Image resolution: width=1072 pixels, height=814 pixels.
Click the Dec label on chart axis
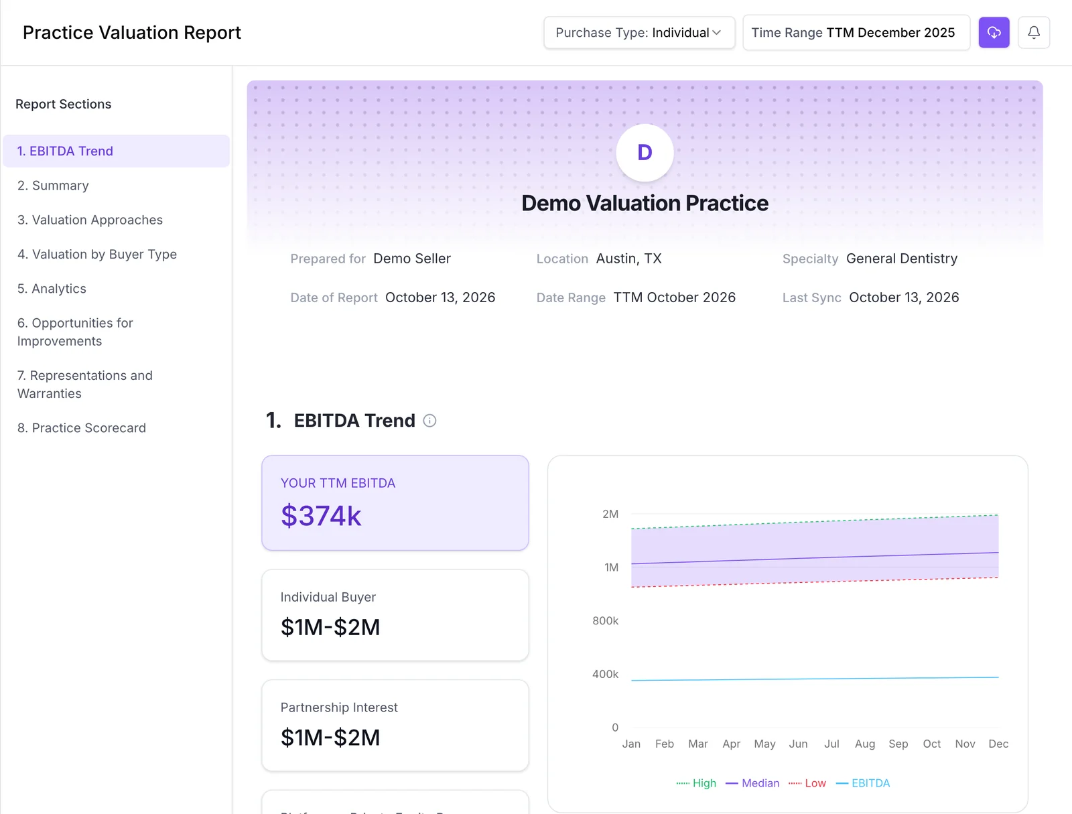point(998,744)
